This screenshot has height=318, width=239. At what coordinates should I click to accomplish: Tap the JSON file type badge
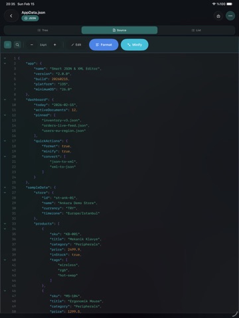(x=30, y=18)
